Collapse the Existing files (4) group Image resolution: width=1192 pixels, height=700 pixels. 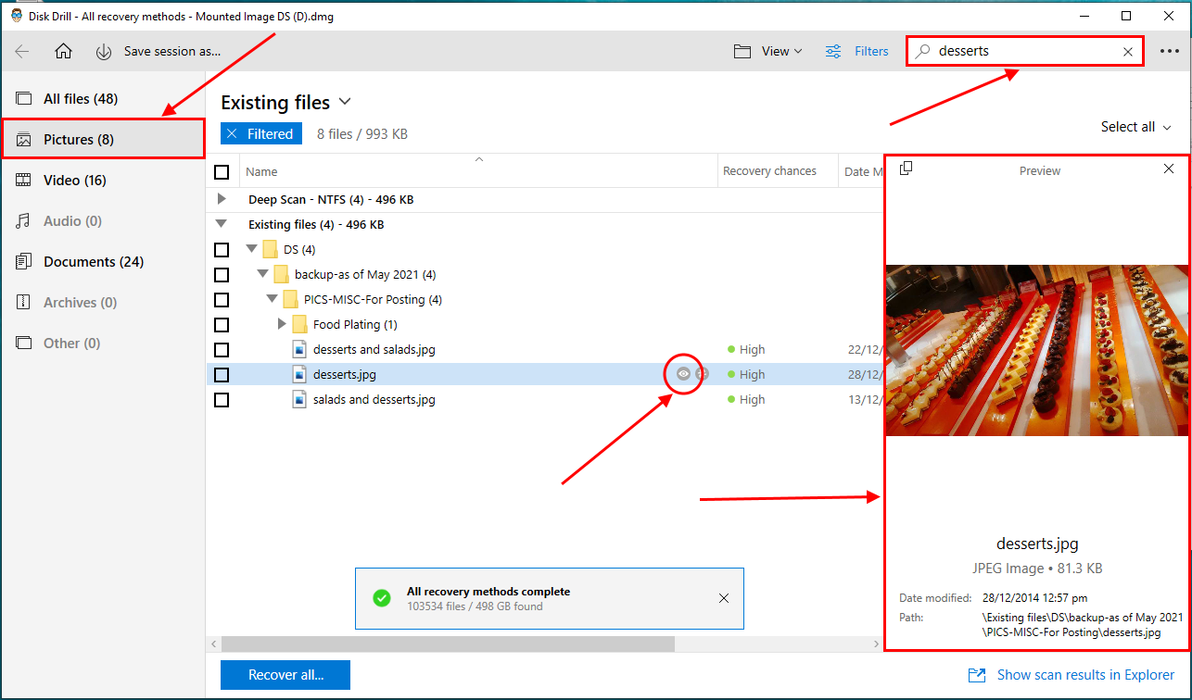click(221, 224)
